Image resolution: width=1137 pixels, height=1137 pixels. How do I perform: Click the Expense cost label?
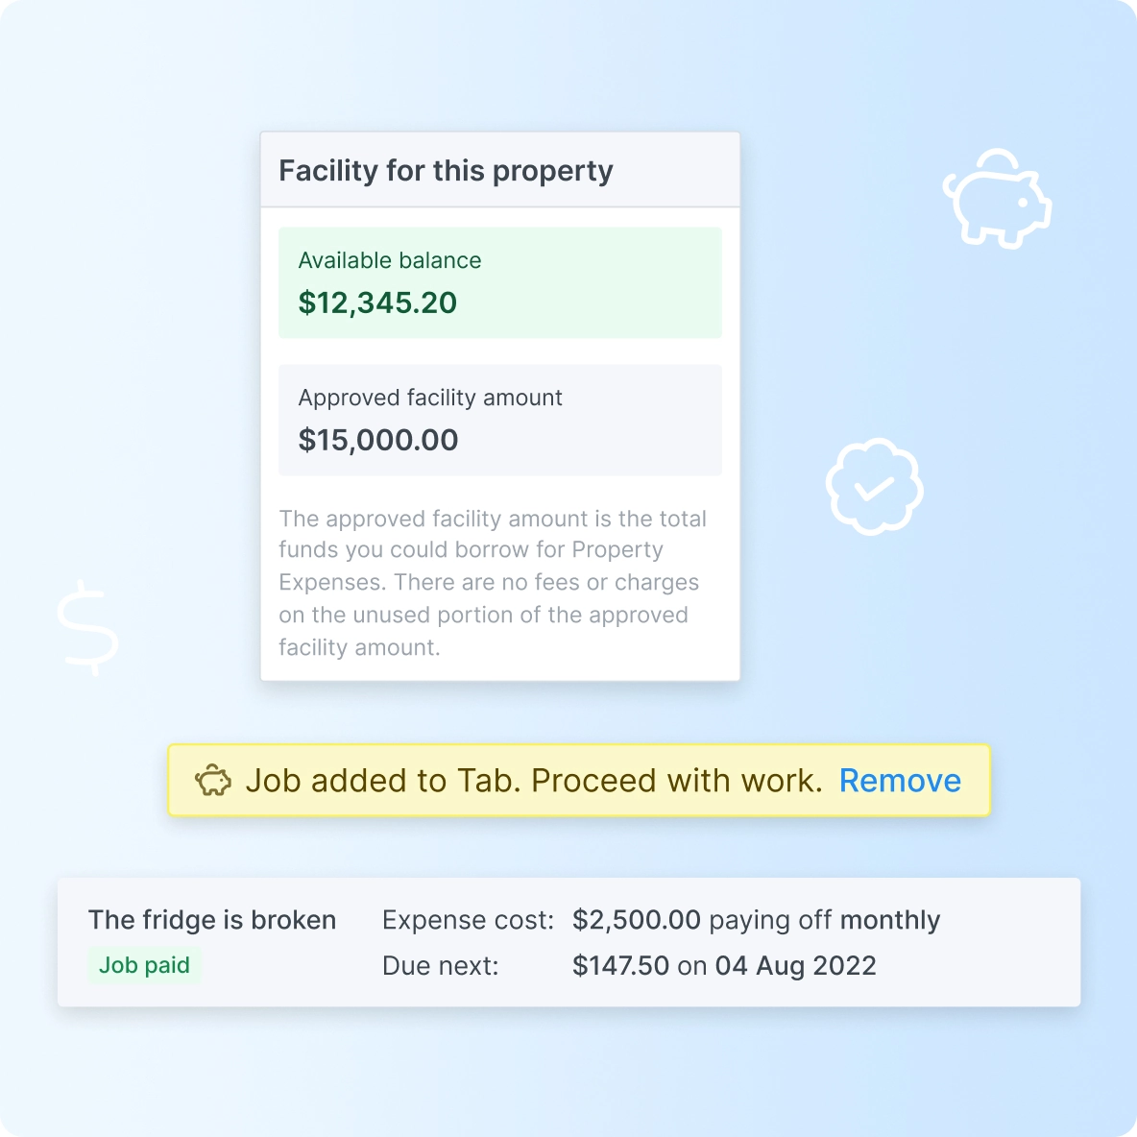468,920
